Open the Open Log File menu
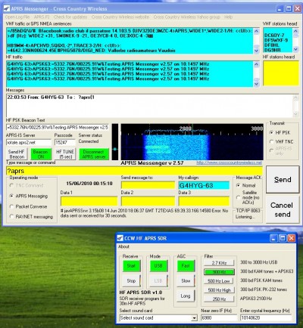This screenshot has height=328, width=303. click(x=17, y=17)
